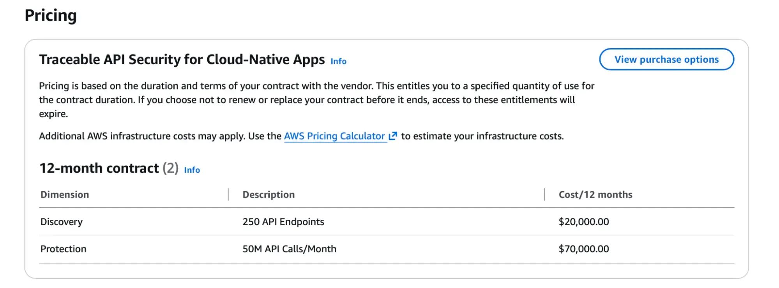Click the 250 API Endpoints description
The height and width of the screenshot is (288, 779).
click(x=283, y=222)
